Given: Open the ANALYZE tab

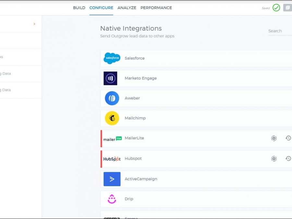Looking at the screenshot, I should click(127, 8).
